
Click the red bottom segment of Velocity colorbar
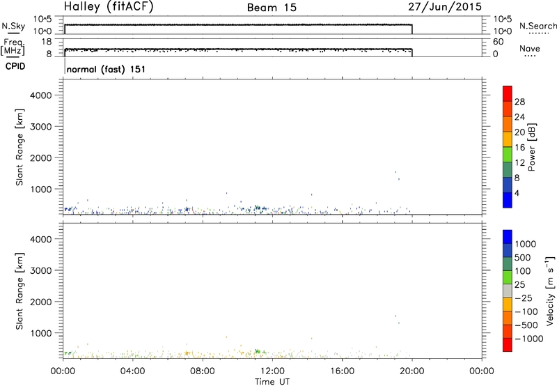pos(508,345)
